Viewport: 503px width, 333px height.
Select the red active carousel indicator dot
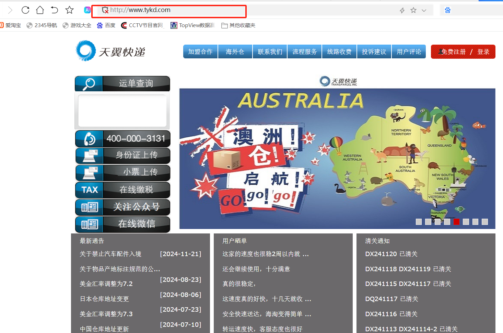coord(456,222)
